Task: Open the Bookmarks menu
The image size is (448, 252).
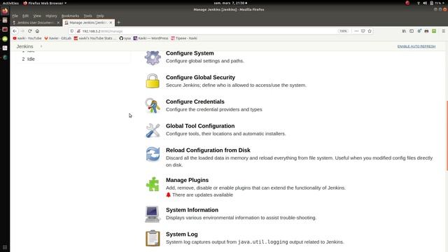Action: [70, 15]
